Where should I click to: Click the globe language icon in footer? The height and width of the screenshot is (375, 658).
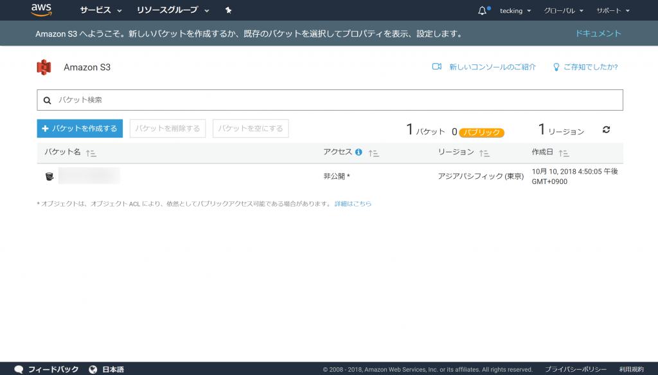click(x=93, y=370)
